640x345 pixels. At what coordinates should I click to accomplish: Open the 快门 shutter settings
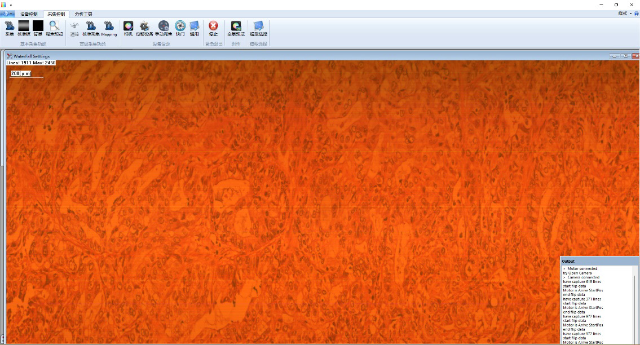pos(180,27)
